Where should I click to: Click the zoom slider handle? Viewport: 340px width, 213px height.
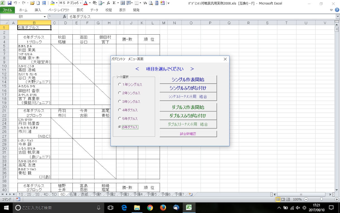(321, 199)
